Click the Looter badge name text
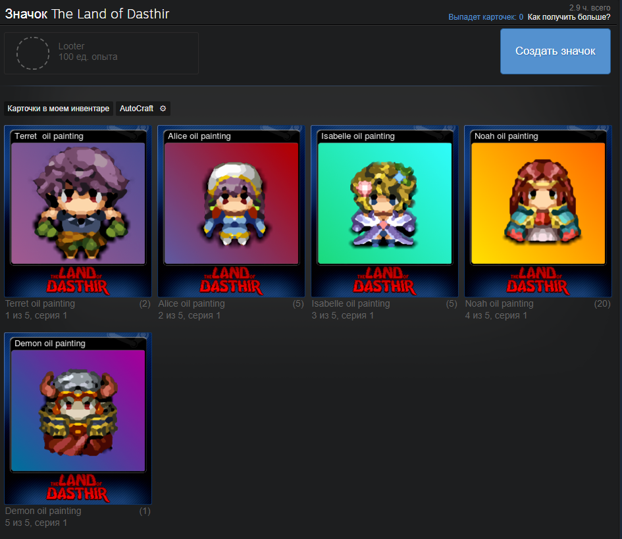The image size is (622, 539). coord(71,47)
